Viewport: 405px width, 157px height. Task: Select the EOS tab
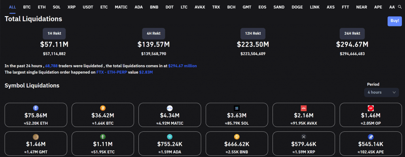pos(263,7)
